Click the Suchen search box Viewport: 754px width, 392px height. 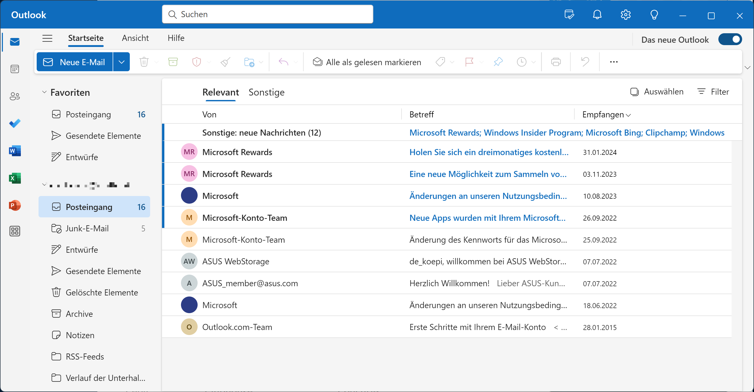tap(267, 14)
